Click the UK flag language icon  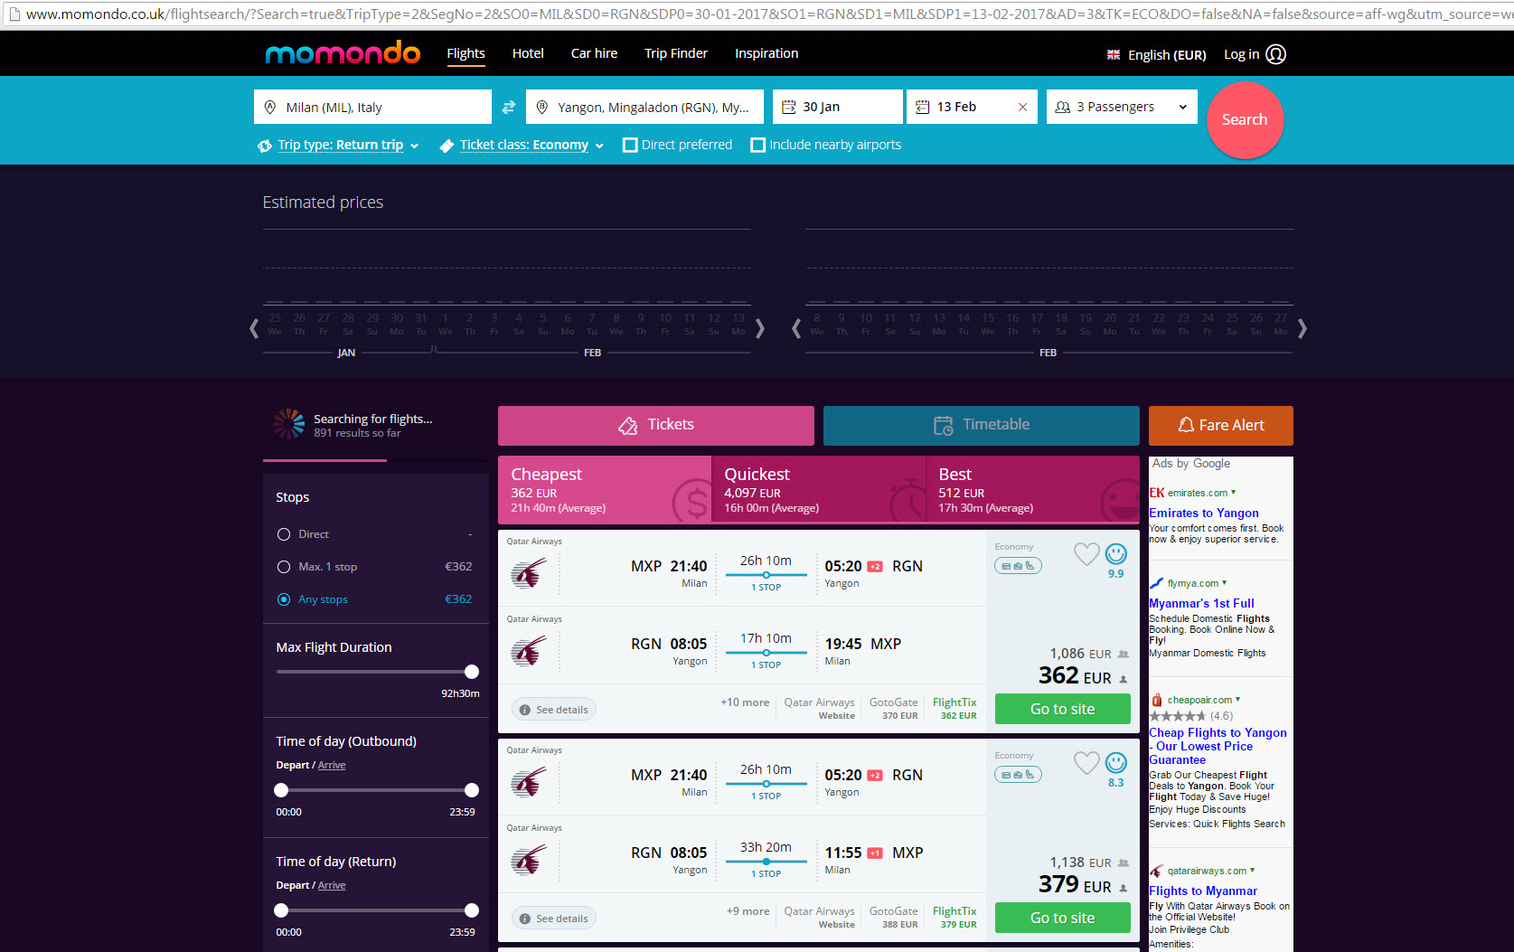(x=1114, y=55)
